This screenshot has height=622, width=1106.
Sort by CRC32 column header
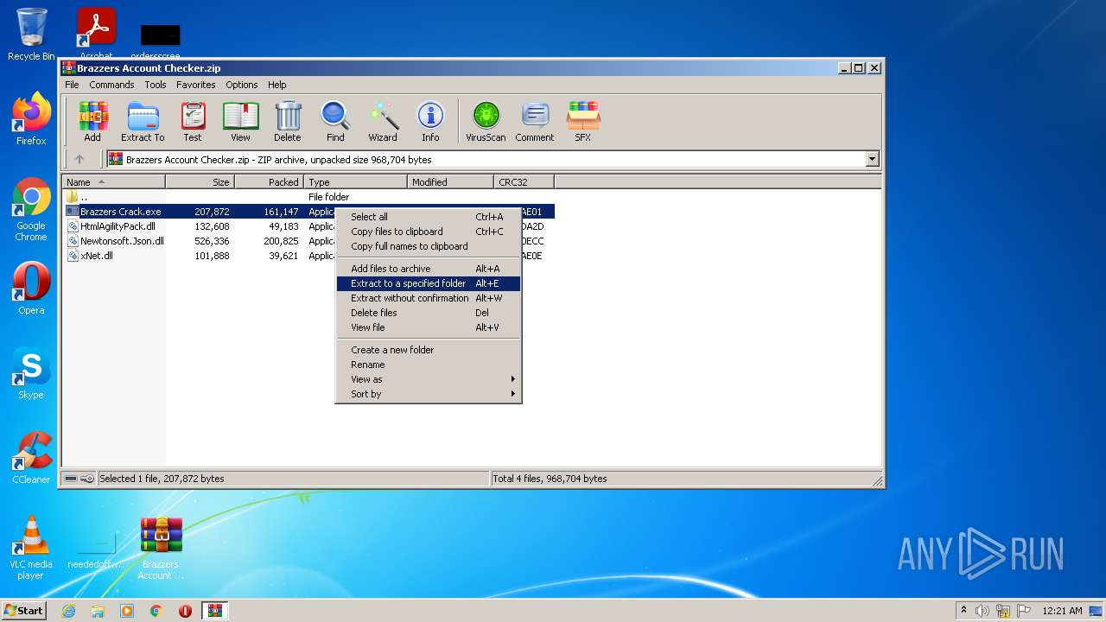pos(524,182)
